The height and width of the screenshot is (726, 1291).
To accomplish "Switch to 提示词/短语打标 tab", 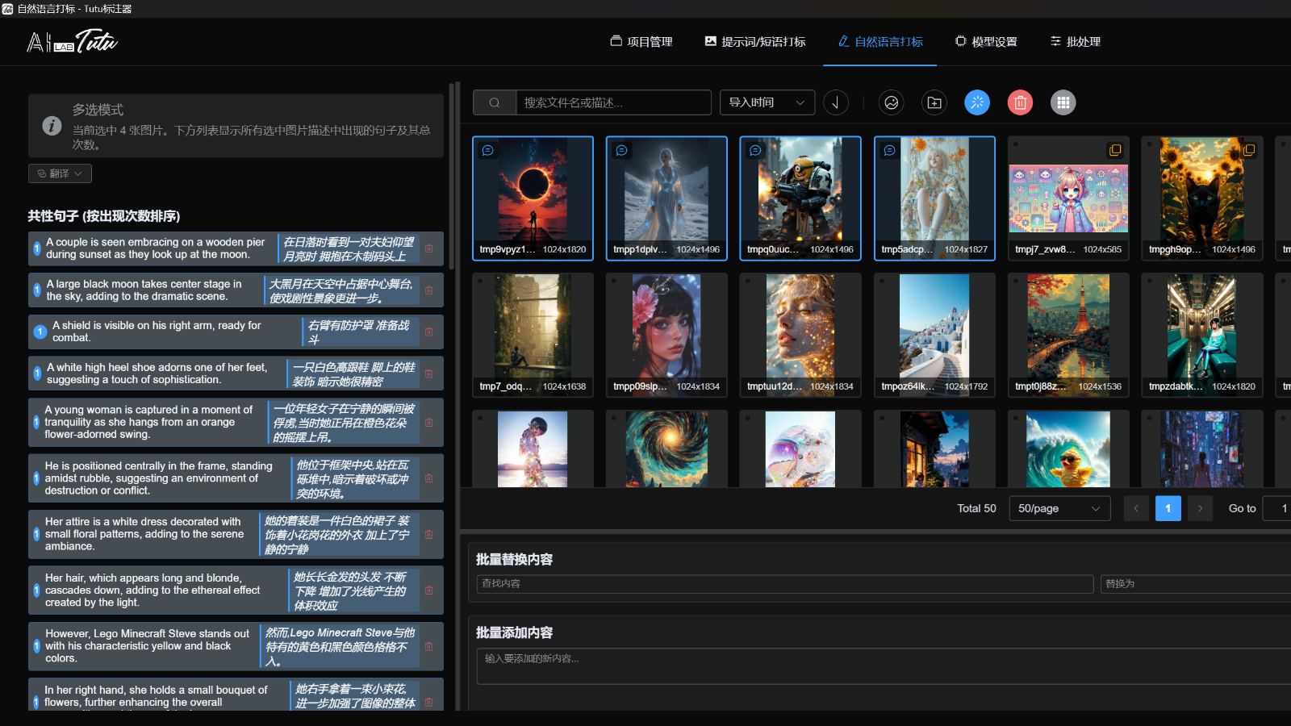I will 755,41.
